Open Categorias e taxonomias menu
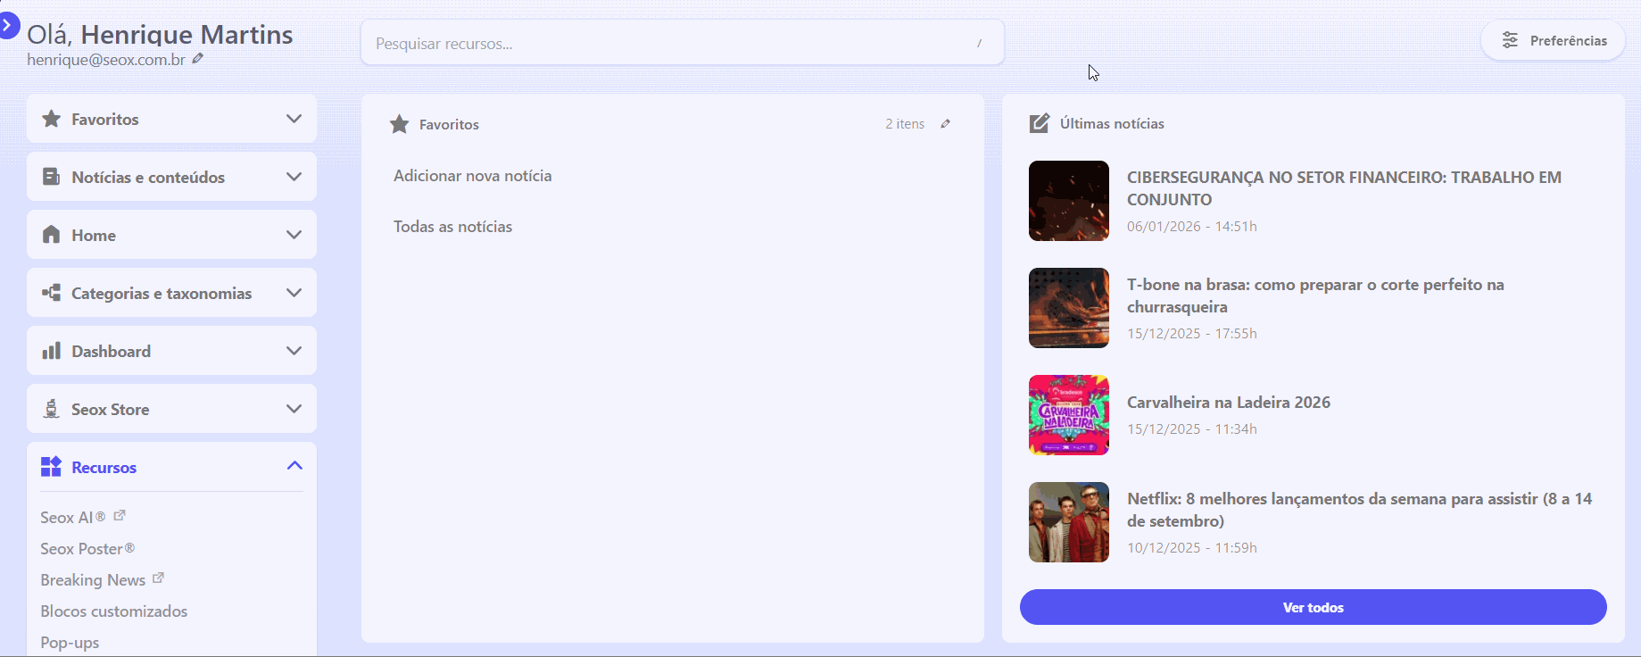This screenshot has height=657, width=1641. [294, 293]
